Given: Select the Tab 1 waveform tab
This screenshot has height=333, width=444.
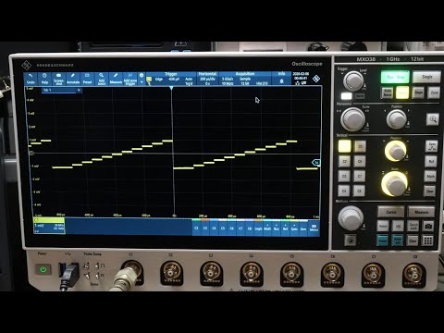Looking at the screenshot, I should (58, 90).
